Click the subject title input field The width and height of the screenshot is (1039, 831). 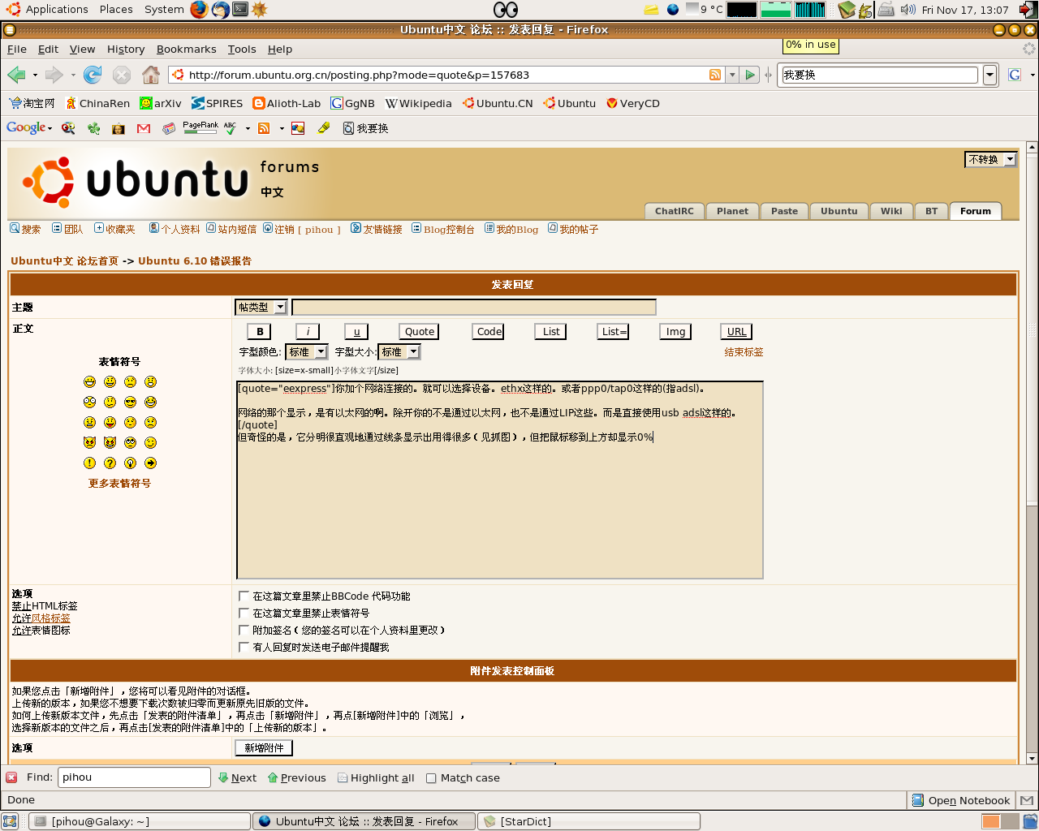[x=473, y=307]
